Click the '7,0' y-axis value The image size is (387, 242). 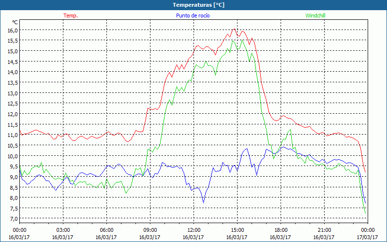click(x=14, y=219)
